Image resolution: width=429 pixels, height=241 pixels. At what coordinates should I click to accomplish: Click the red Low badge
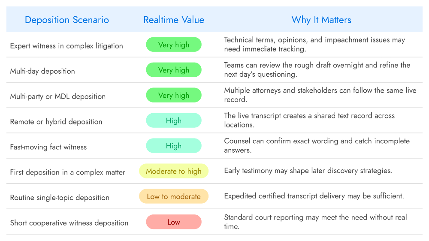(174, 222)
